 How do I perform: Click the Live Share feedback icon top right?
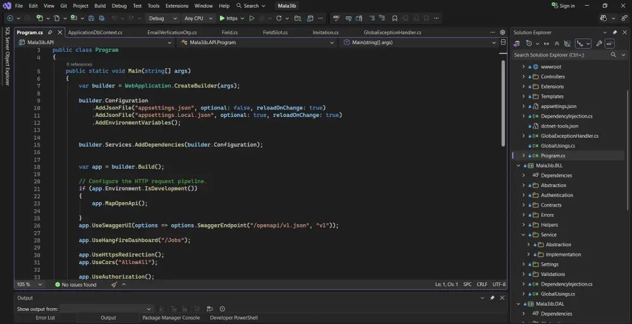pos(624,18)
